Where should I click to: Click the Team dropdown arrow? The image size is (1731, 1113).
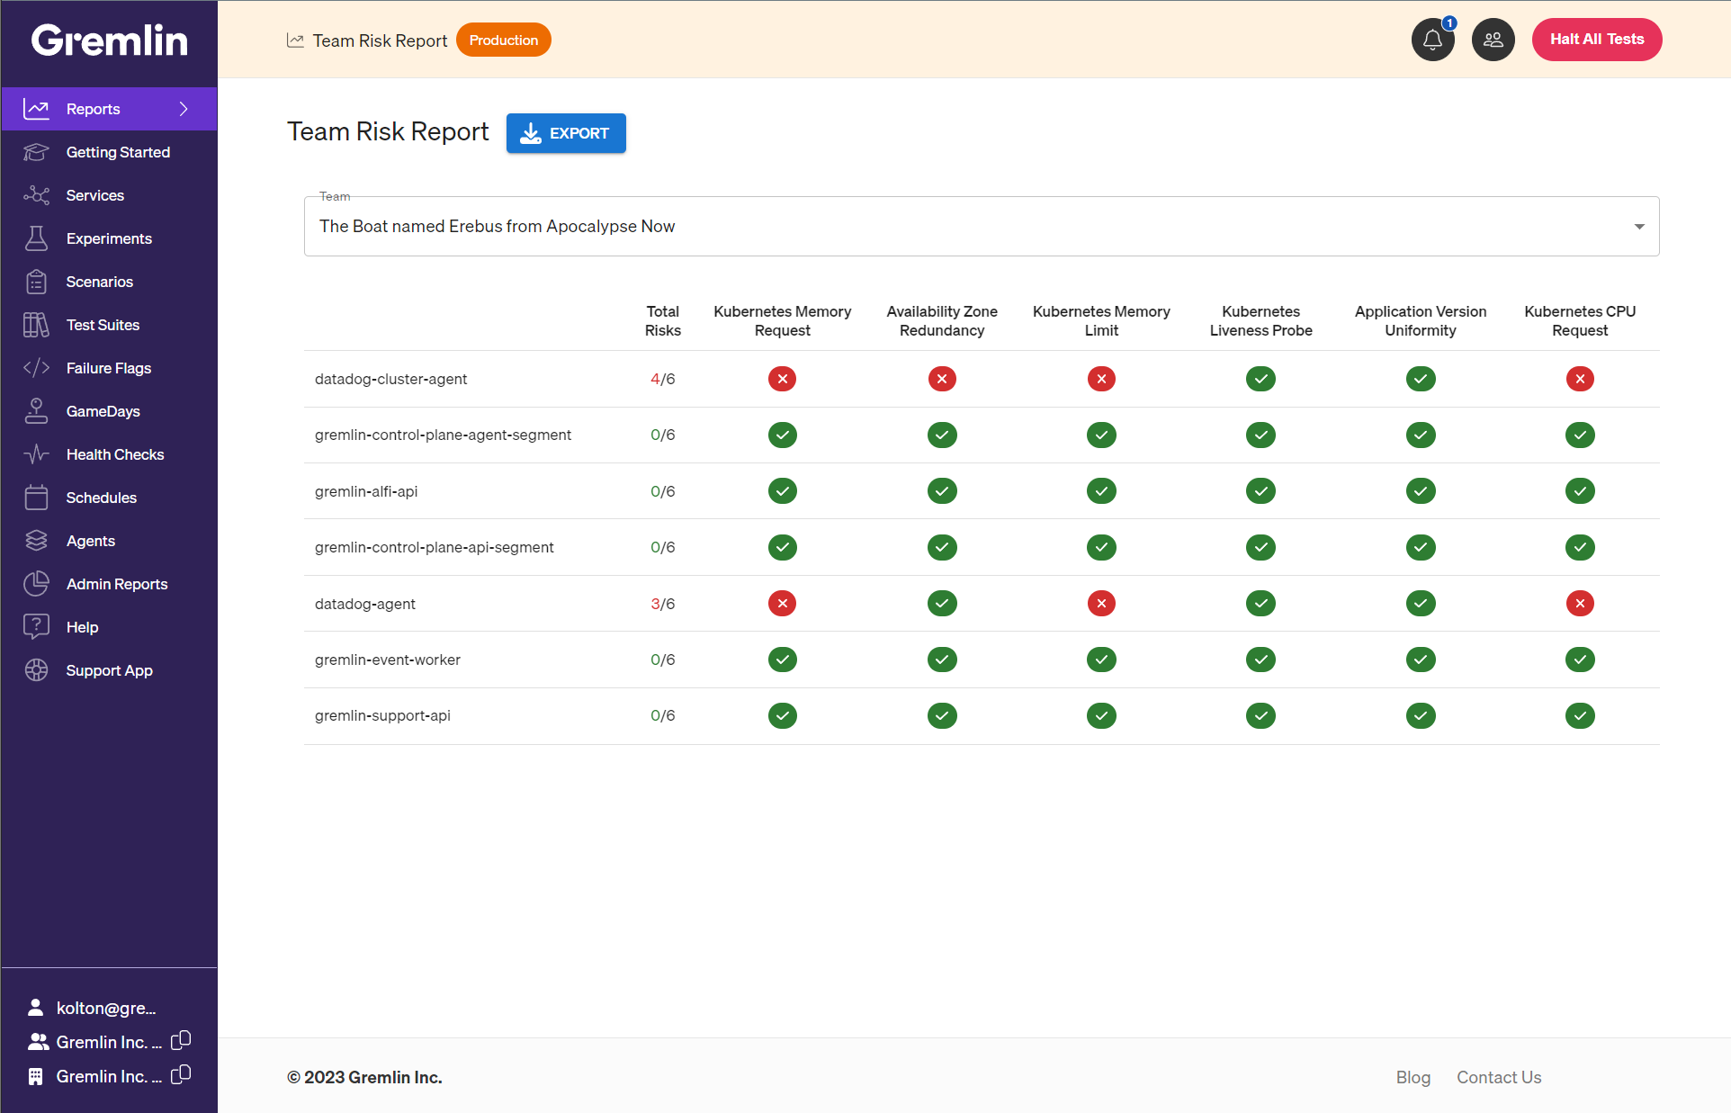click(x=1639, y=227)
